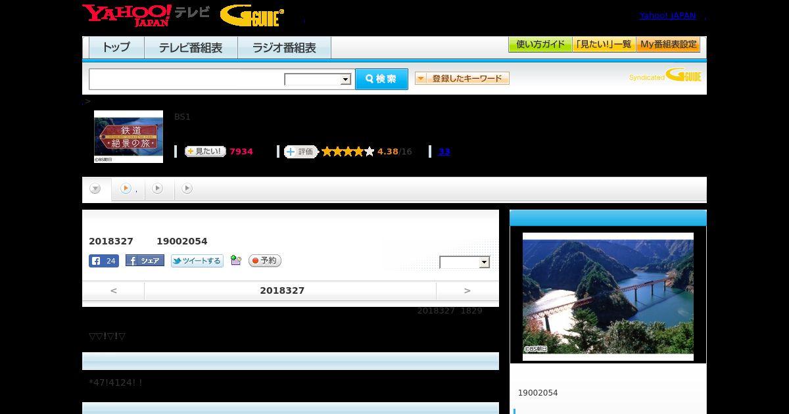Rate using the gold stars row
The height and width of the screenshot is (414, 789).
pos(348,152)
